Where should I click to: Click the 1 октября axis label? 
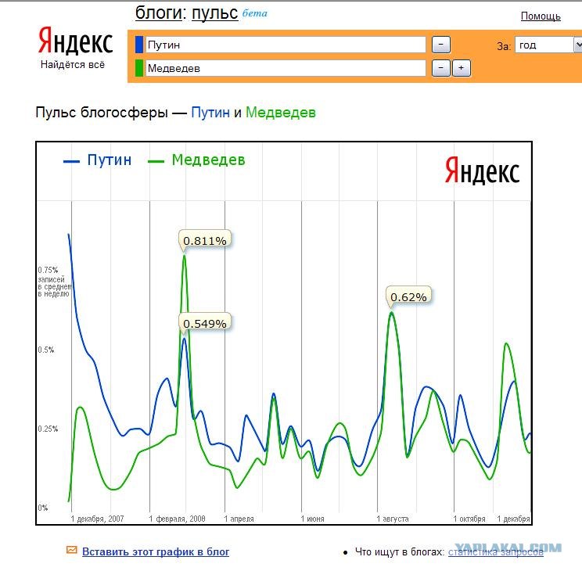(469, 519)
